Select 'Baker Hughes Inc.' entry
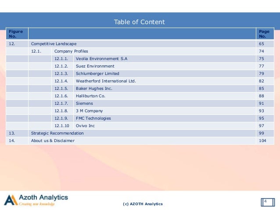Screen dimensions: 280x210 pos(94,89)
